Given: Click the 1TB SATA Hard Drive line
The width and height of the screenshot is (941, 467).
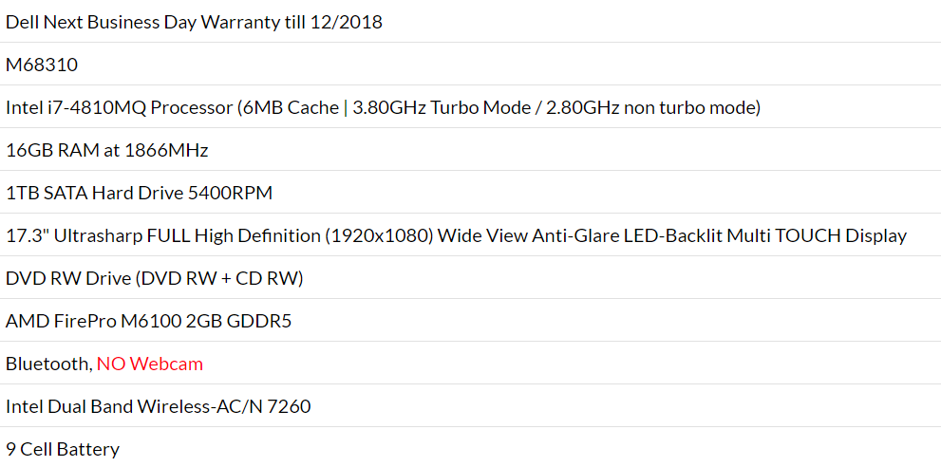Looking at the screenshot, I should click(139, 193).
